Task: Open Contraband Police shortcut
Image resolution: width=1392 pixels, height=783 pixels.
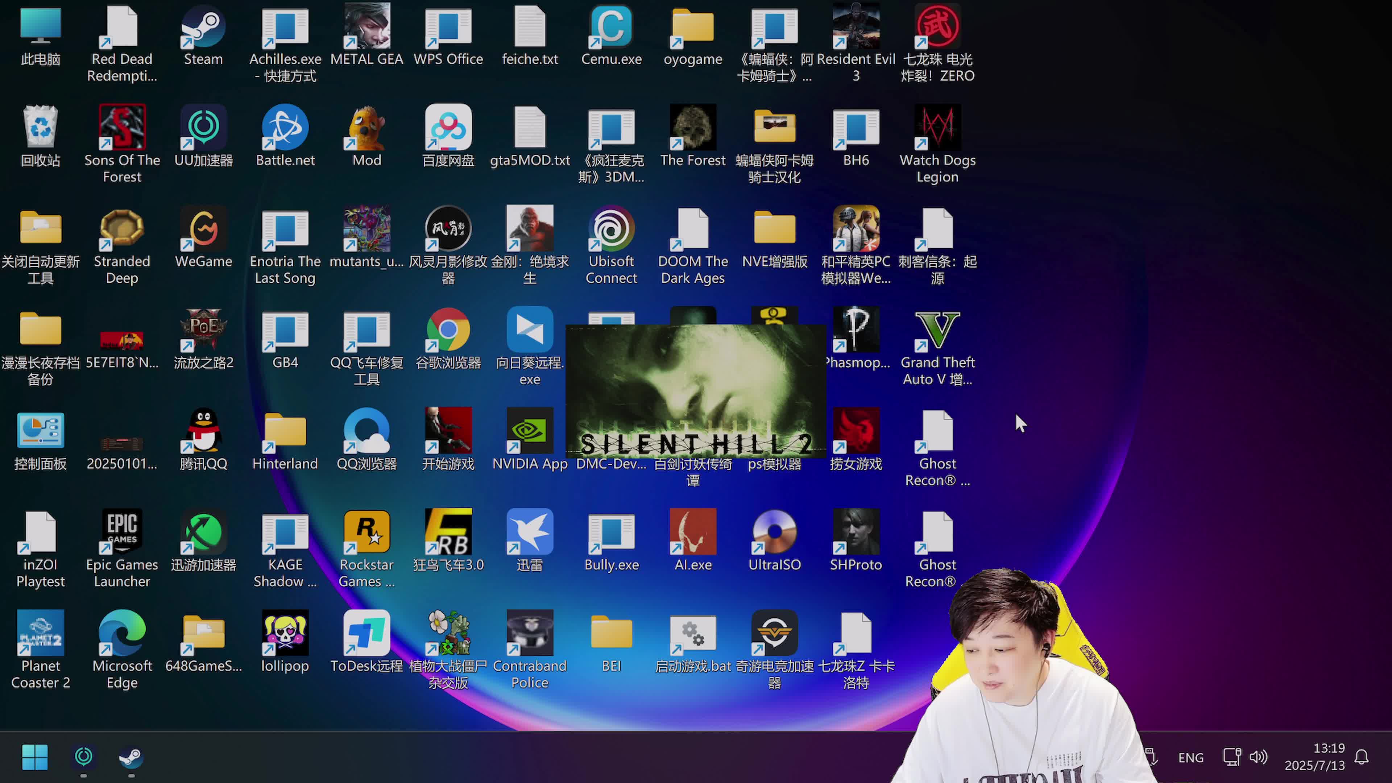Action: (530, 650)
